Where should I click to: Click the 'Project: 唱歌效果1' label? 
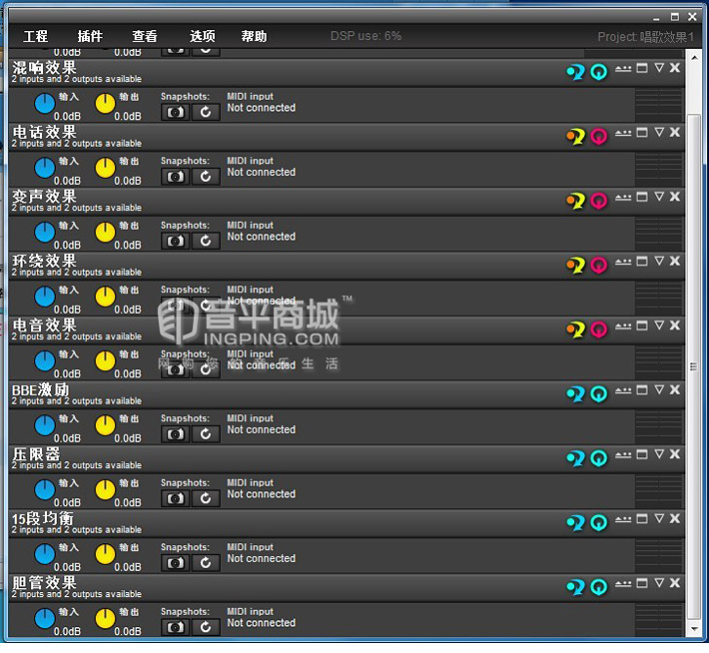pyautogui.click(x=646, y=37)
